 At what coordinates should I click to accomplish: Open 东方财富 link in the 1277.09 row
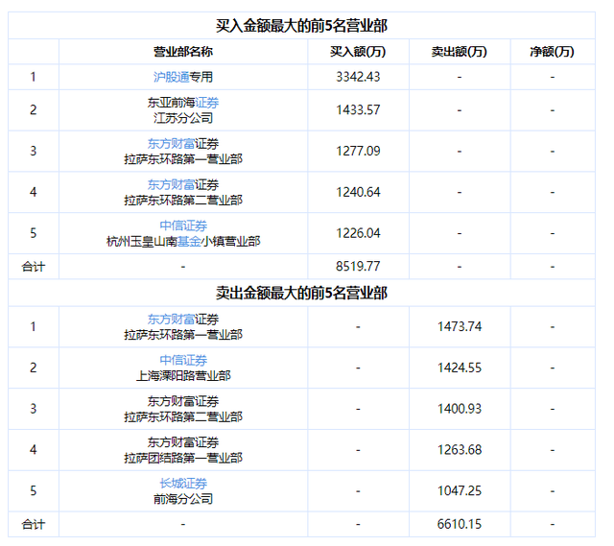(x=171, y=144)
